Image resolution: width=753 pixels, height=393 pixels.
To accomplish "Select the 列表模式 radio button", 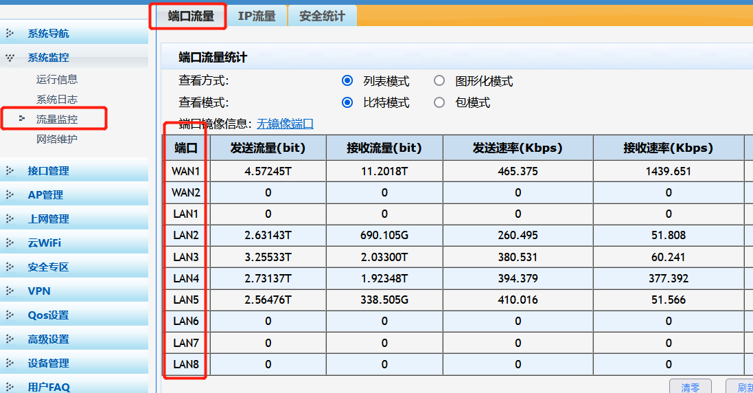I will click(x=347, y=80).
